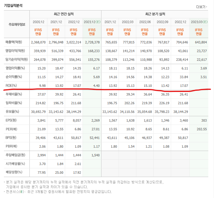
Task: Click the 영업이익(억원) row label
Action: click(15, 51)
